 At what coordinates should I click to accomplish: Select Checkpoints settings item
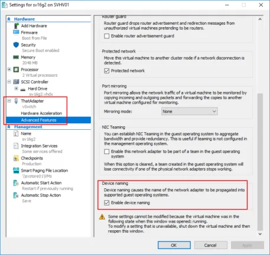tap(32, 158)
